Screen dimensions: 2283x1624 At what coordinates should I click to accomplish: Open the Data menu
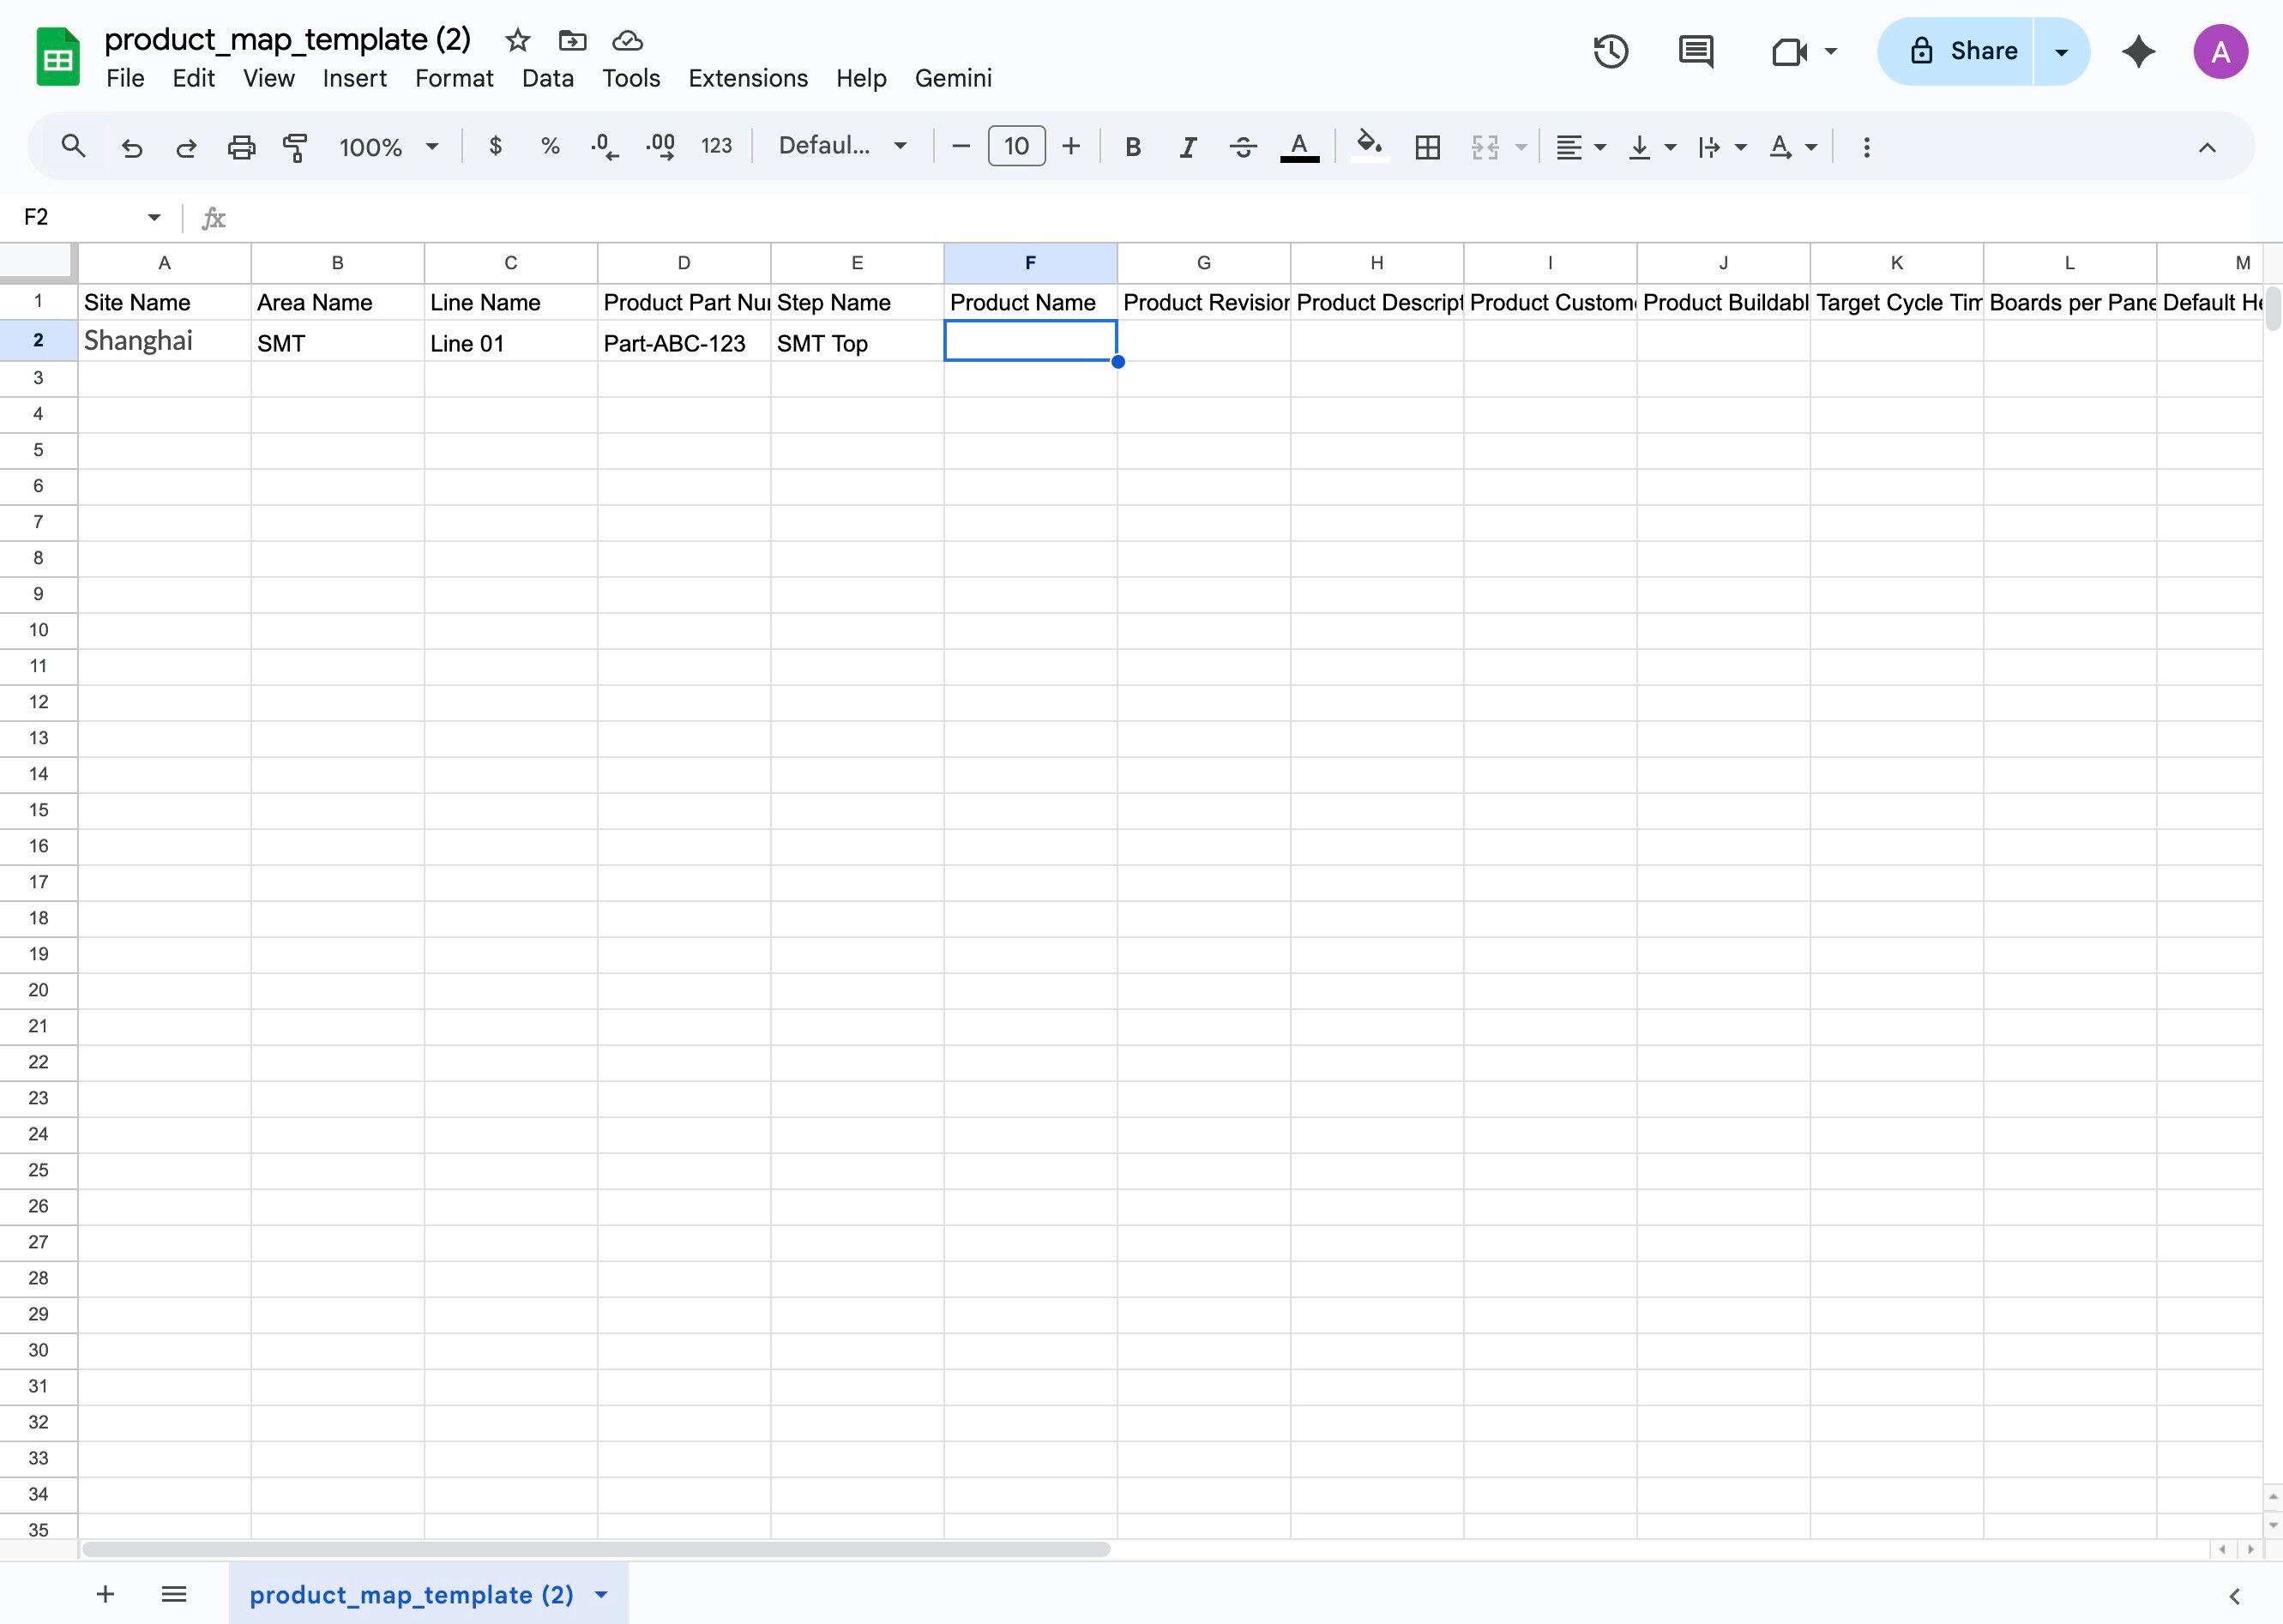tap(547, 78)
